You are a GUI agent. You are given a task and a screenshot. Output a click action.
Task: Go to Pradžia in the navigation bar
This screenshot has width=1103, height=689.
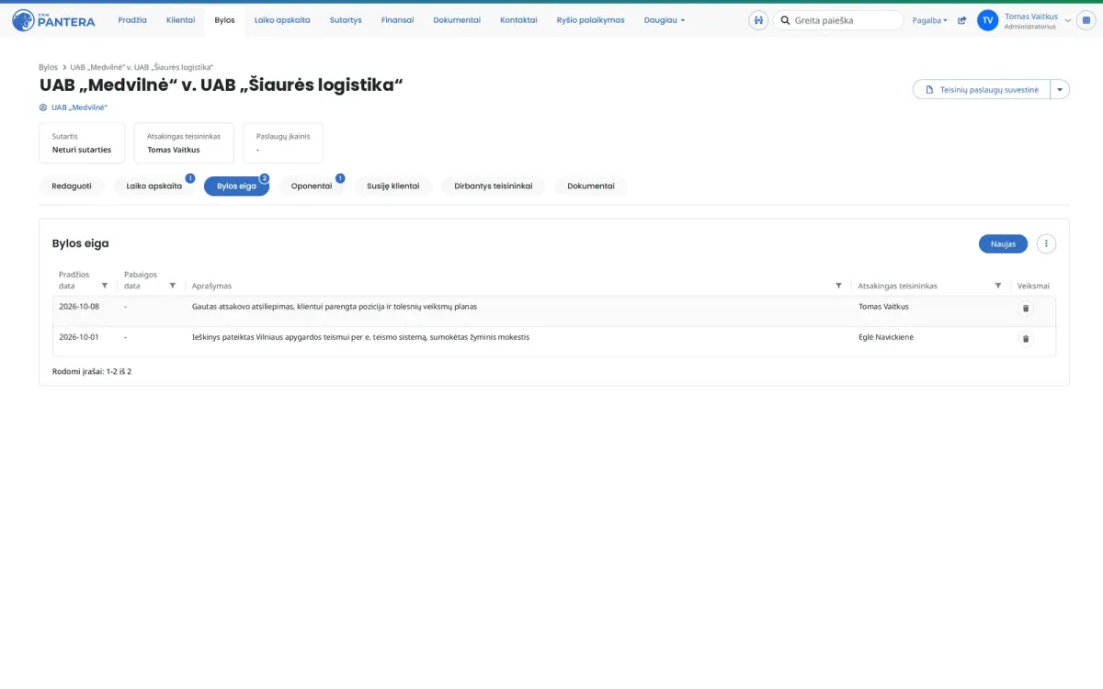pos(132,20)
